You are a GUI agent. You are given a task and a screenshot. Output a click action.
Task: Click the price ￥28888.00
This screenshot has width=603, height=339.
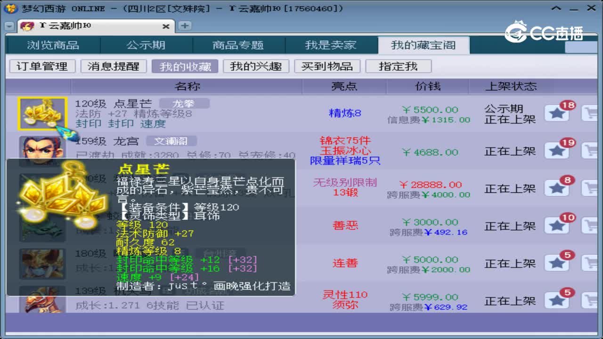coord(431,185)
